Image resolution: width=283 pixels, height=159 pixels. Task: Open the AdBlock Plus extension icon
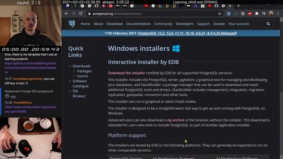pyautogui.click(x=250, y=14)
